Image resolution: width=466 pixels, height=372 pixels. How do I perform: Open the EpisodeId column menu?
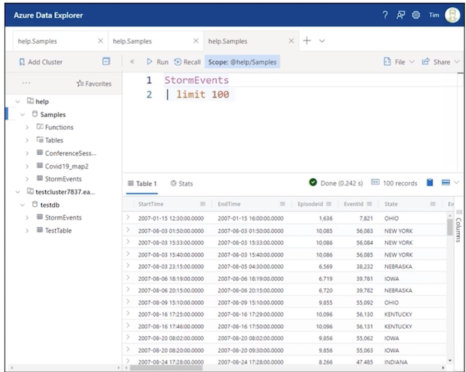[329, 204]
